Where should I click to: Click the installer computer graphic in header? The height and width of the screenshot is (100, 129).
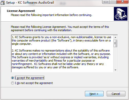tap(121, 14)
